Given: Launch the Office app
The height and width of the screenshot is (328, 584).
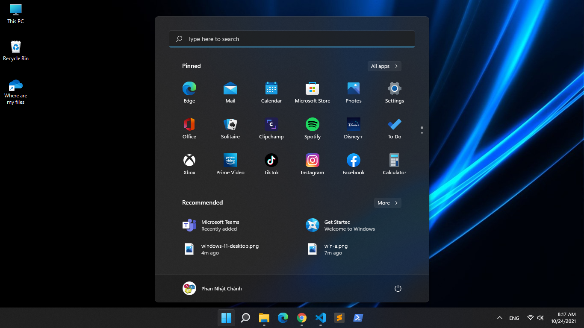Looking at the screenshot, I should tap(189, 129).
